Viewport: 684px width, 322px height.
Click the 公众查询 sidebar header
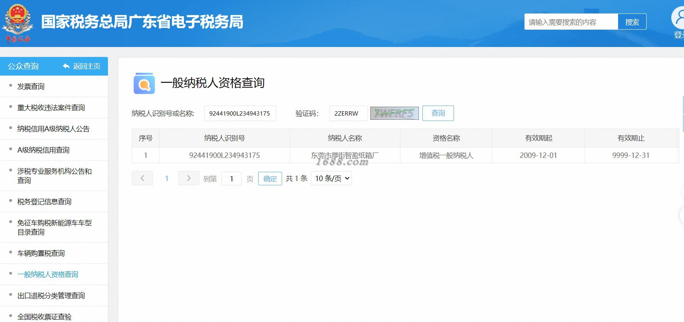tap(23, 66)
